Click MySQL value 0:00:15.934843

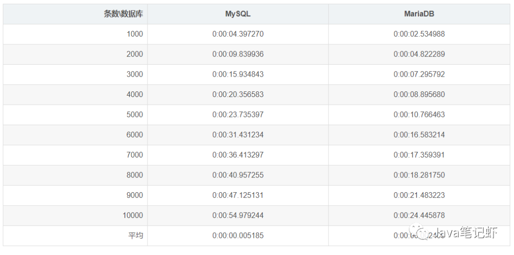(237, 74)
